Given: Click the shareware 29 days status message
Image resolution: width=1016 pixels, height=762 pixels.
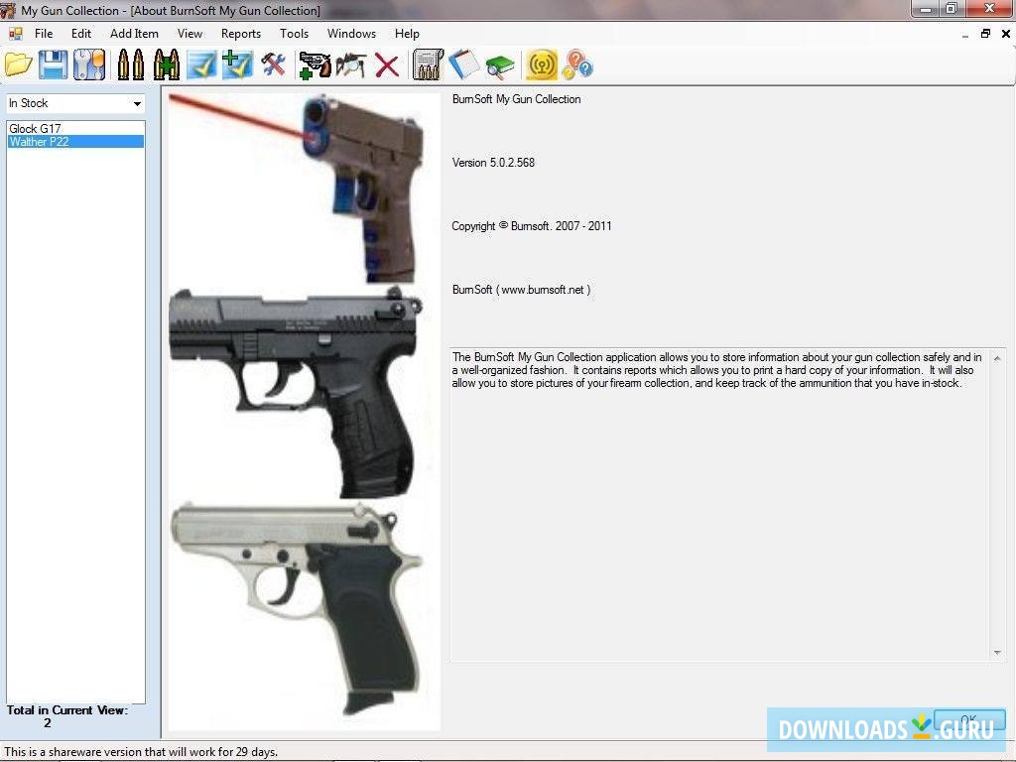Looking at the screenshot, I should [x=141, y=752].
